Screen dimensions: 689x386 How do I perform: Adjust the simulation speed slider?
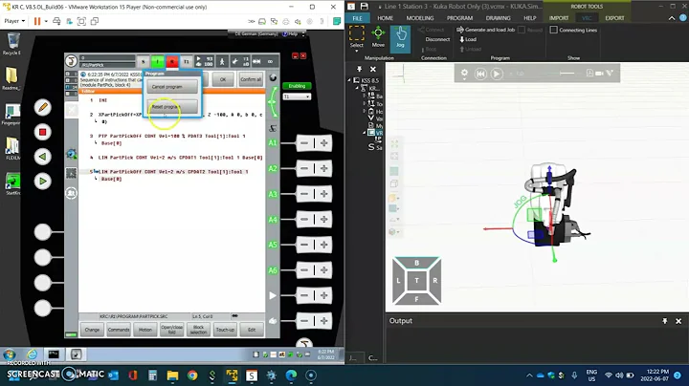click(x=567, y=74)
